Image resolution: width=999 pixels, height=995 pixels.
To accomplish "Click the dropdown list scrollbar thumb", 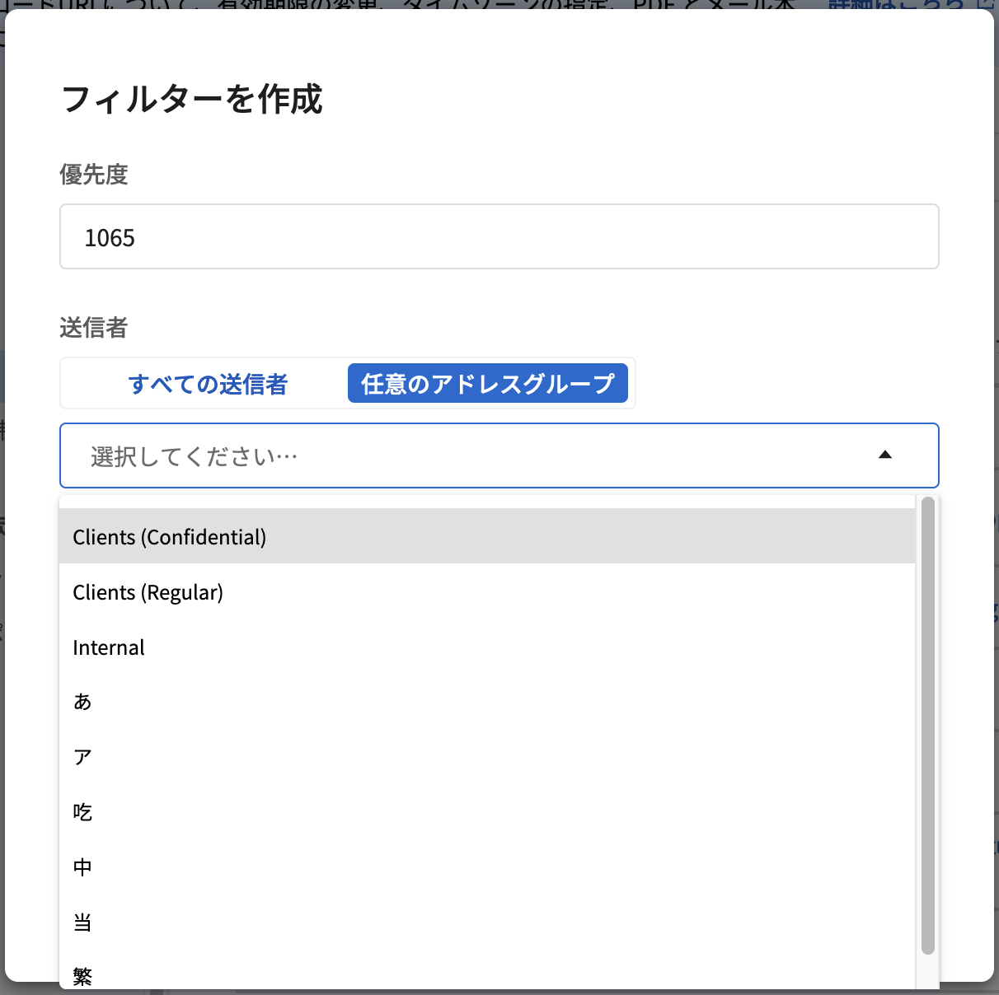I will coord(928,725).
